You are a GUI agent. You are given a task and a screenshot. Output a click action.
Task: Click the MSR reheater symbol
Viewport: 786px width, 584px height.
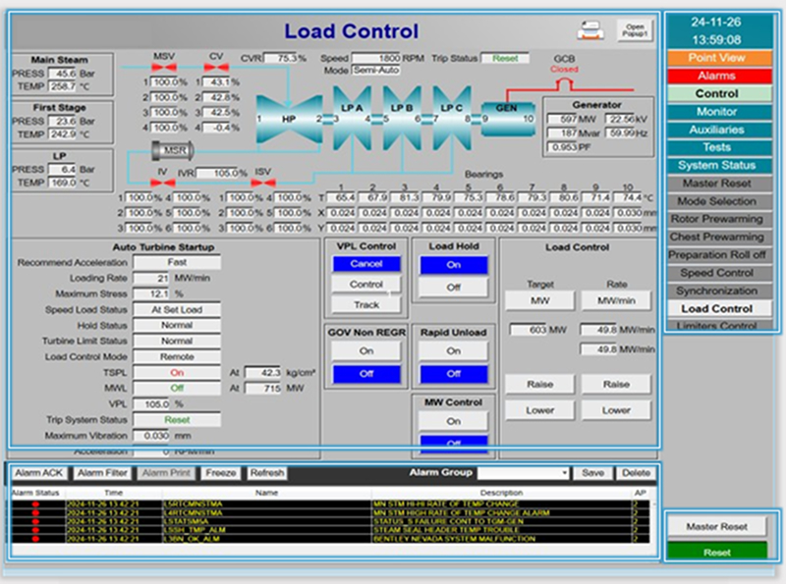point(170,149)
